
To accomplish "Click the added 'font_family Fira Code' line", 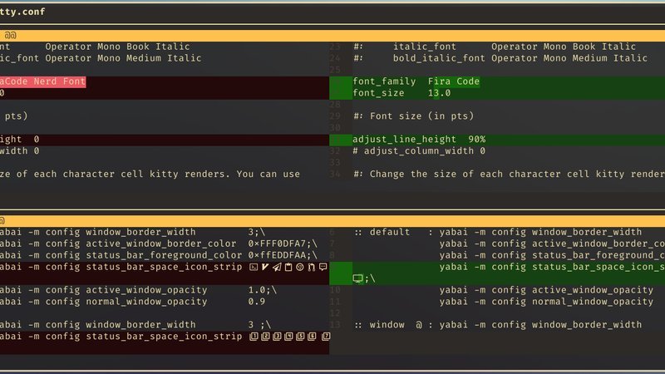I will pos(416,81).
